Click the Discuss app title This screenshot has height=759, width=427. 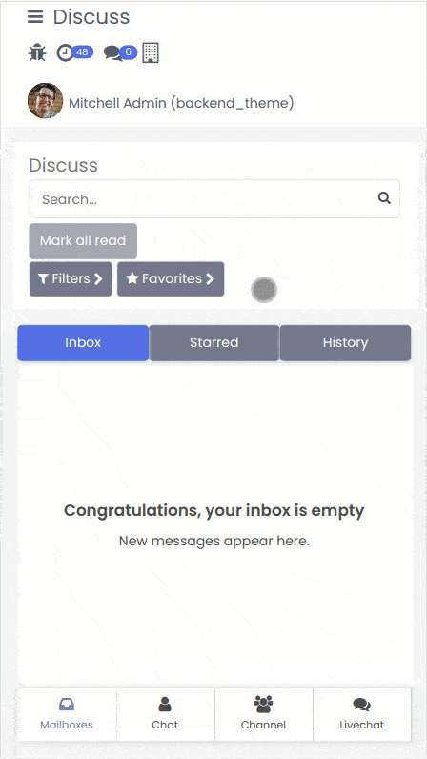pyautogui.click(x=91, y=17)
